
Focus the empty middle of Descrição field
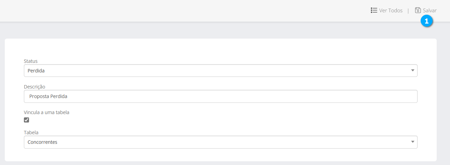tap(222, 96)
